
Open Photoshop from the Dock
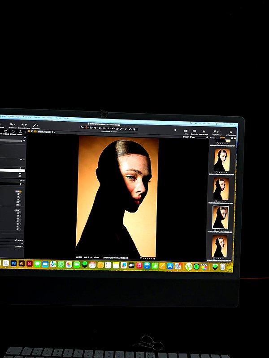coord(14,263)
